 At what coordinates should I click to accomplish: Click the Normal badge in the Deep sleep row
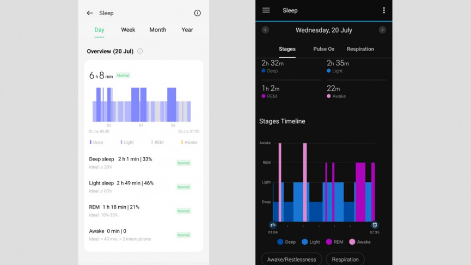point(183,163)
